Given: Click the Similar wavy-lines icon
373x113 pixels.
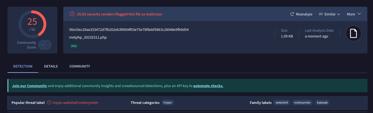Looking at the screenshot, I should 321,14.
